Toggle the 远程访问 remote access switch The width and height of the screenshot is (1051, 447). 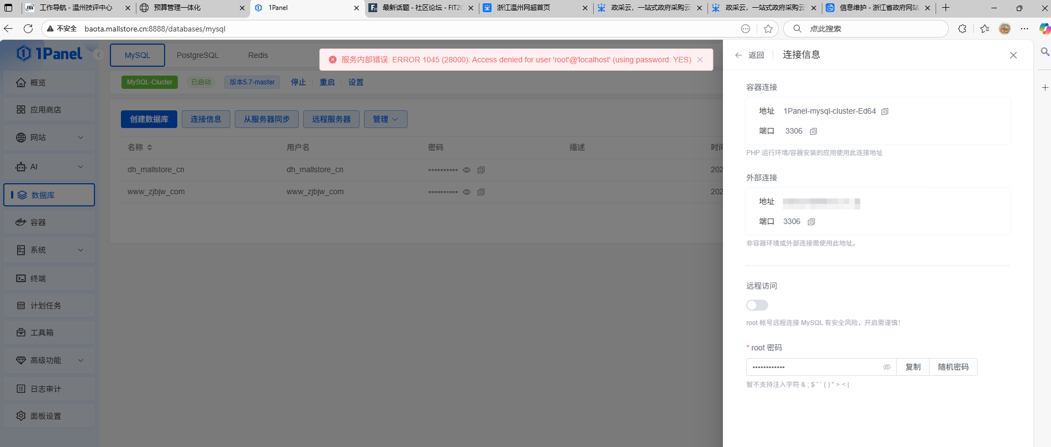pos(757,305)
